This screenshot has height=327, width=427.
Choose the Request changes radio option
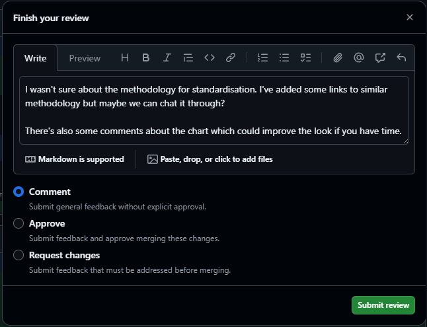(19, 255)
